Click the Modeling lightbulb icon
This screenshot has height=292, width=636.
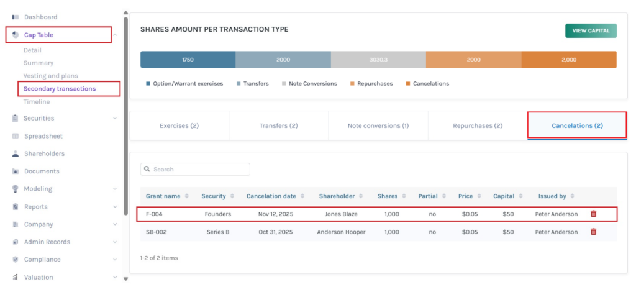(x=16, y=189)
